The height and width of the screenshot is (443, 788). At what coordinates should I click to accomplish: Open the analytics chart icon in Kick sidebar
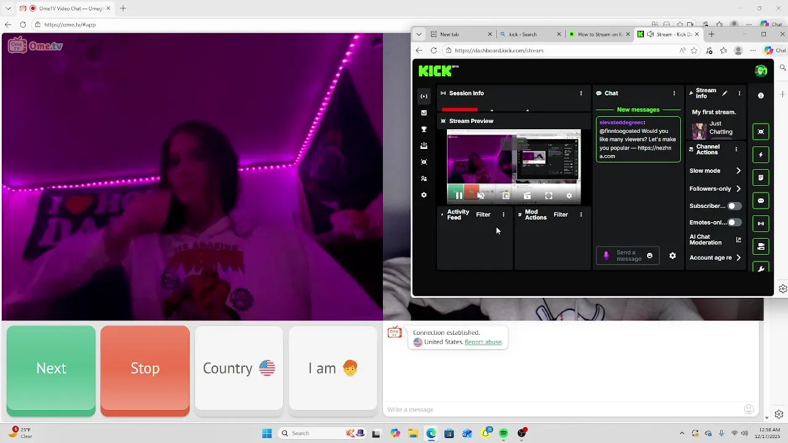click(x=424, y=113)
